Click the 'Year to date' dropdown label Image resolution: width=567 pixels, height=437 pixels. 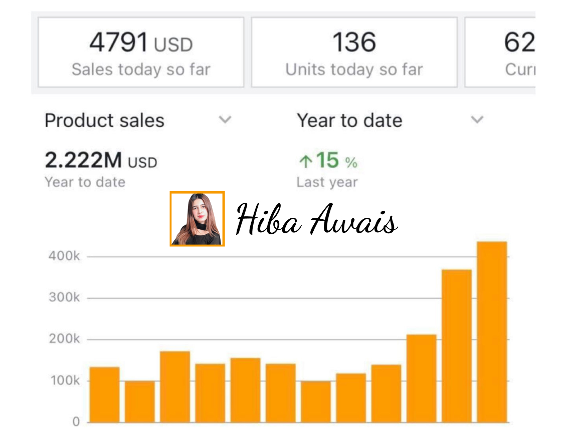(x=349, y=121)
